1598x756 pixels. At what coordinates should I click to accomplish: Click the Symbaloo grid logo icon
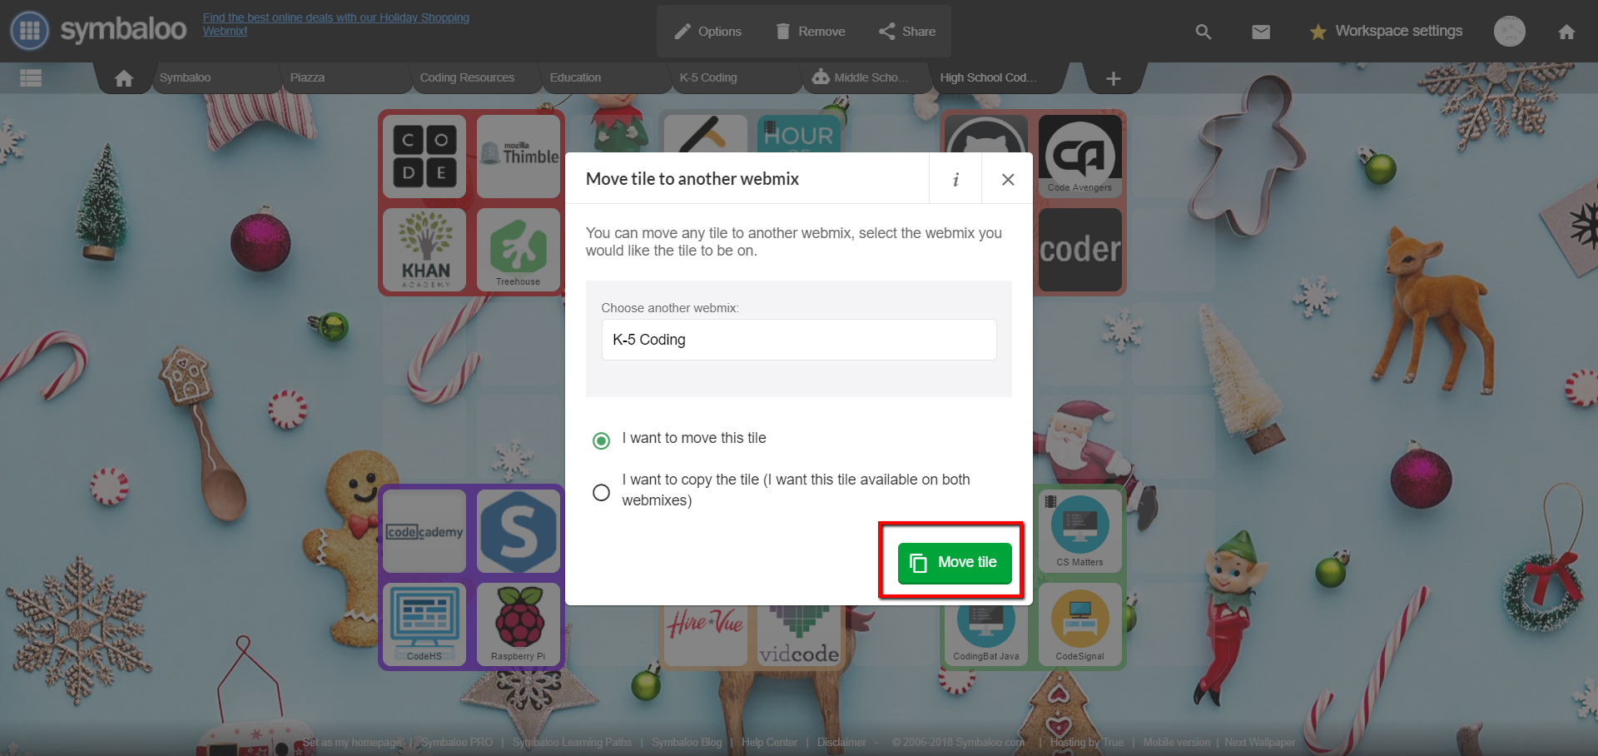30,31
